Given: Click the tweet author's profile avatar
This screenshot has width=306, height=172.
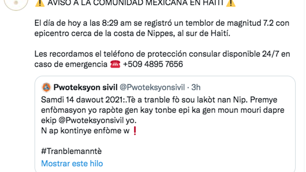Looking at the screenshot, I should 17,3.
